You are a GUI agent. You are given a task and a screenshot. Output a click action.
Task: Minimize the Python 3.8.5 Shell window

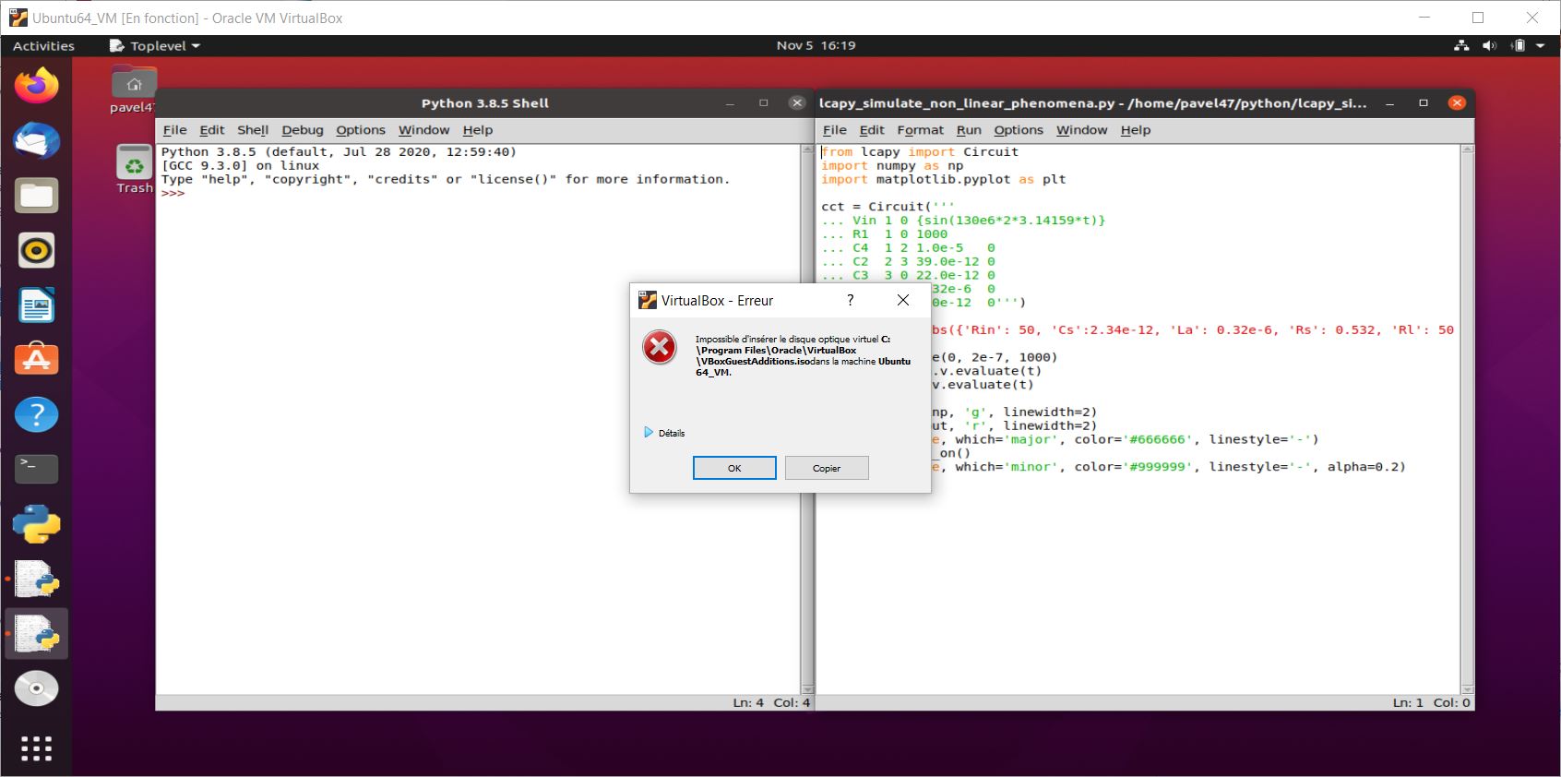coord(730,102)
